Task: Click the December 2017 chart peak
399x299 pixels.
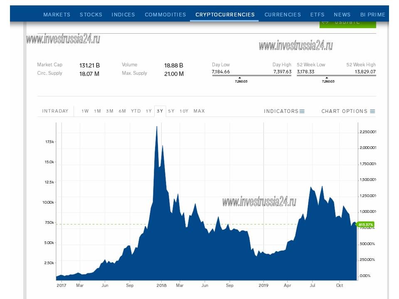Action: [x=157, y=127]
